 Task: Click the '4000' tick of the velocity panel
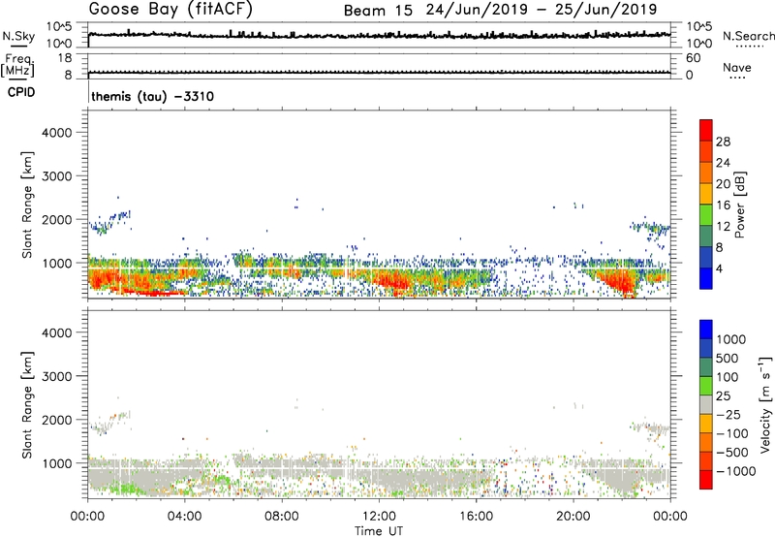tap(57, 332)
